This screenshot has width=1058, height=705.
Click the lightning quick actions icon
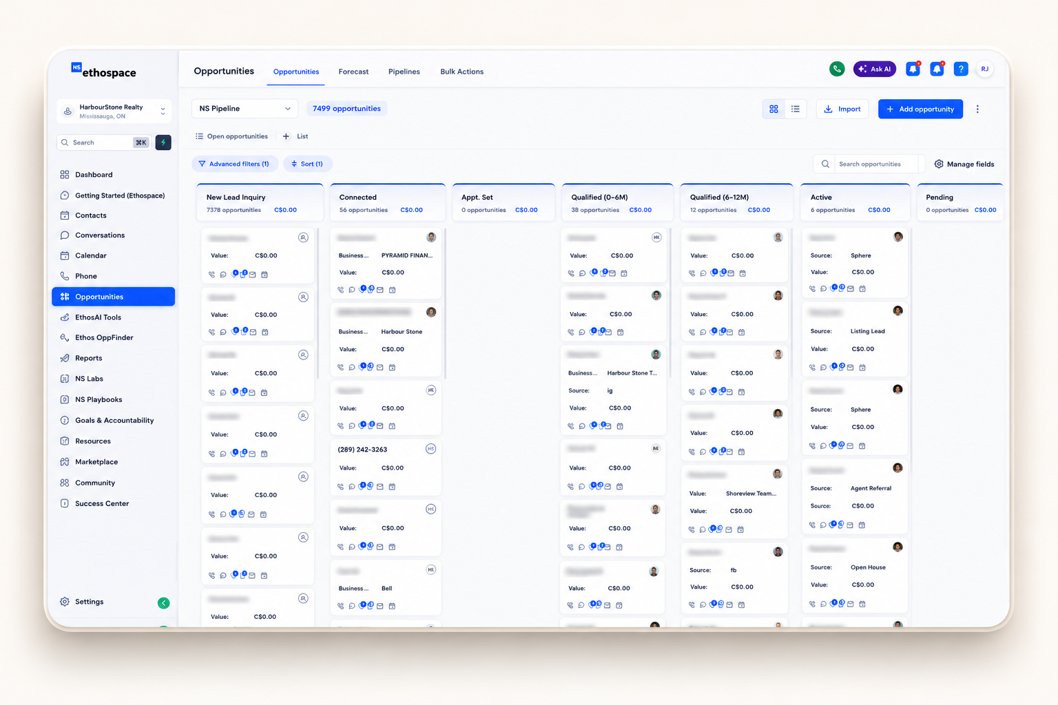tap(163, 143)
